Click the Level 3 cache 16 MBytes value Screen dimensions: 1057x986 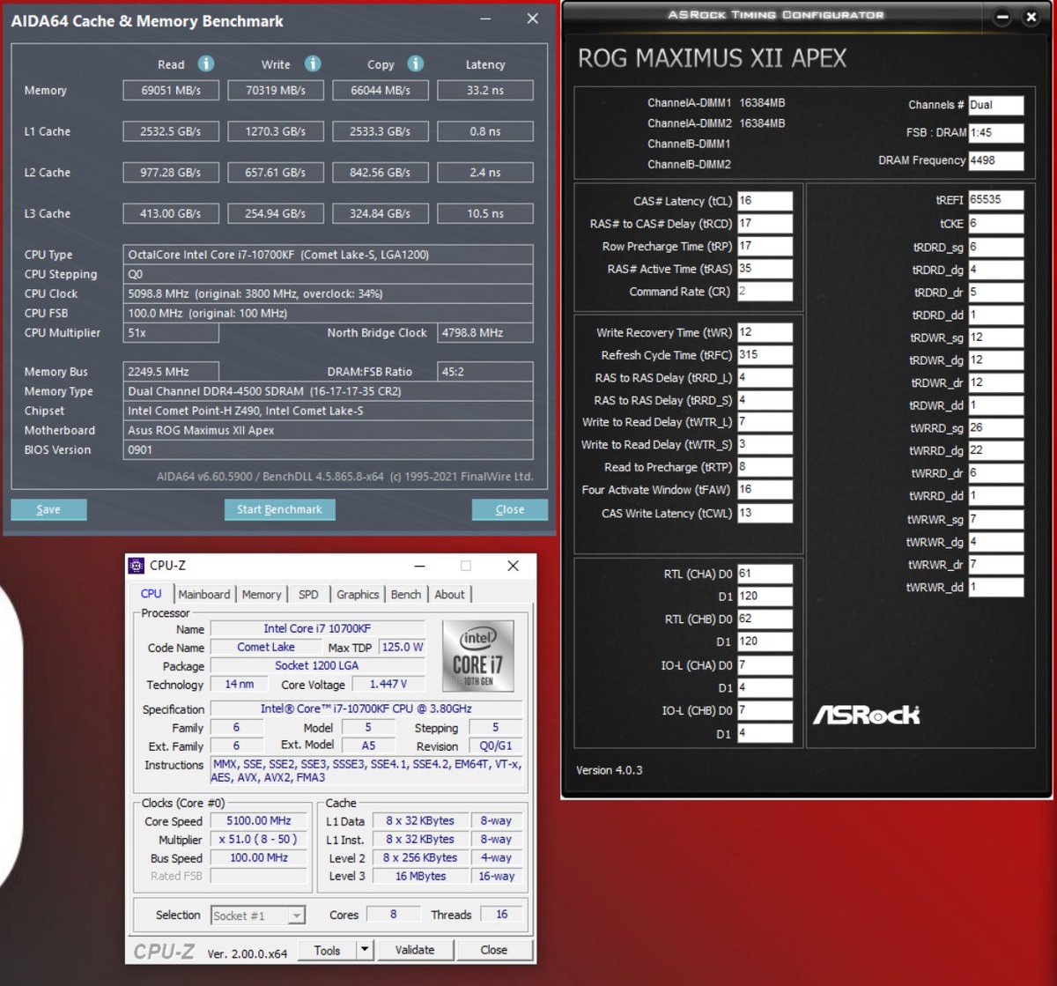[420, 876]
